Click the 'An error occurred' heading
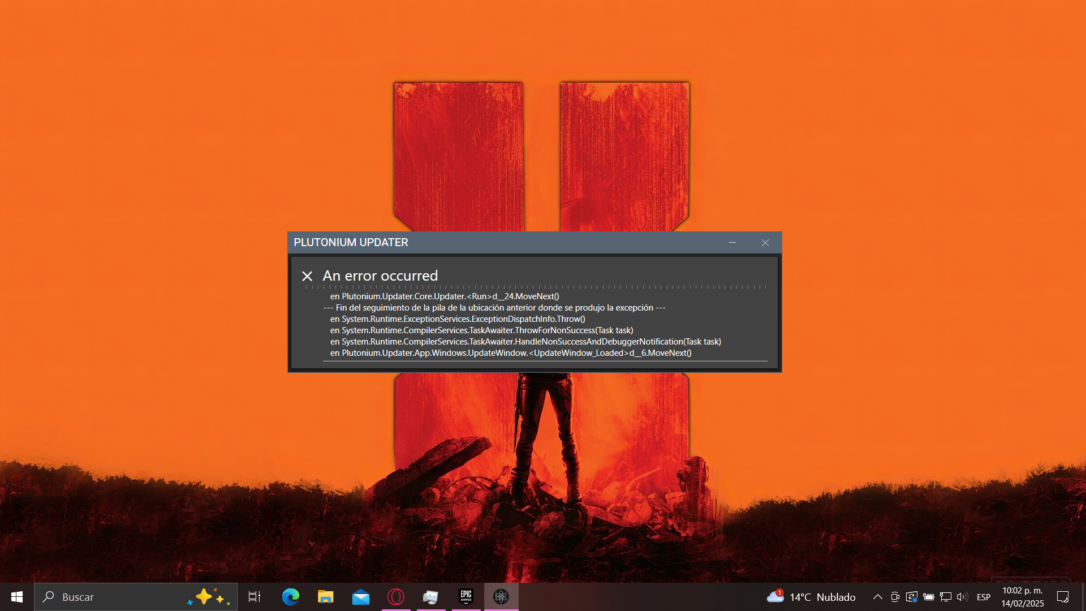This screenshot has width=1086, height=611. 380,276
